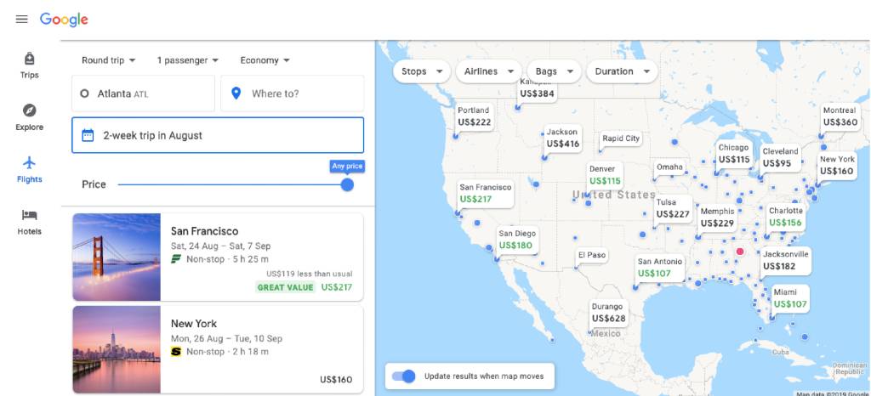
Task: Click Jacksonville US$182 map label
Action: (786, 260)
